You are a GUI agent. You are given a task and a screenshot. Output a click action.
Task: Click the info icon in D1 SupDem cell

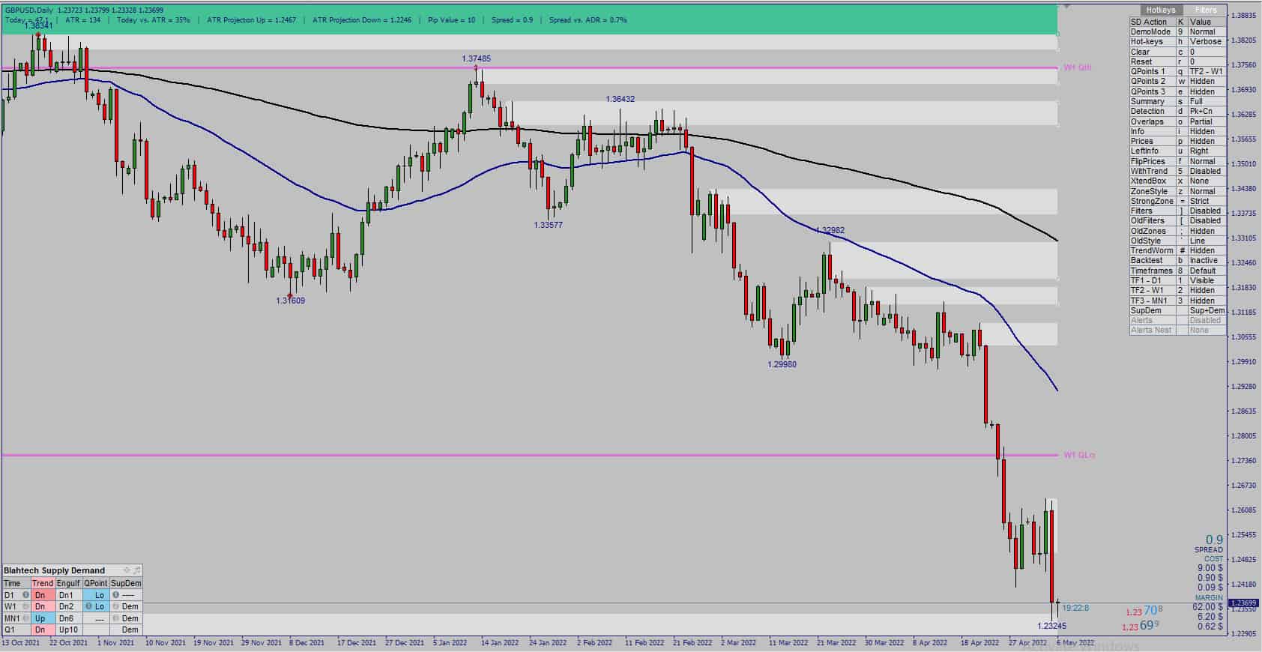116,595
